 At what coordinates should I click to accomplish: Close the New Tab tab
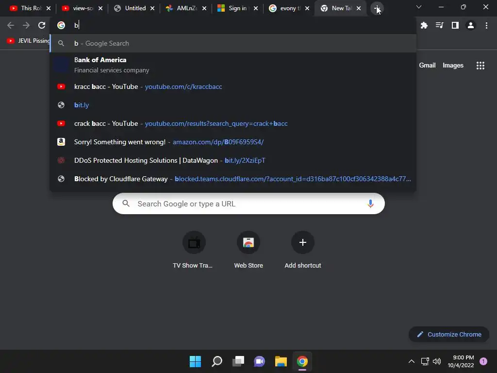[359, 8]
